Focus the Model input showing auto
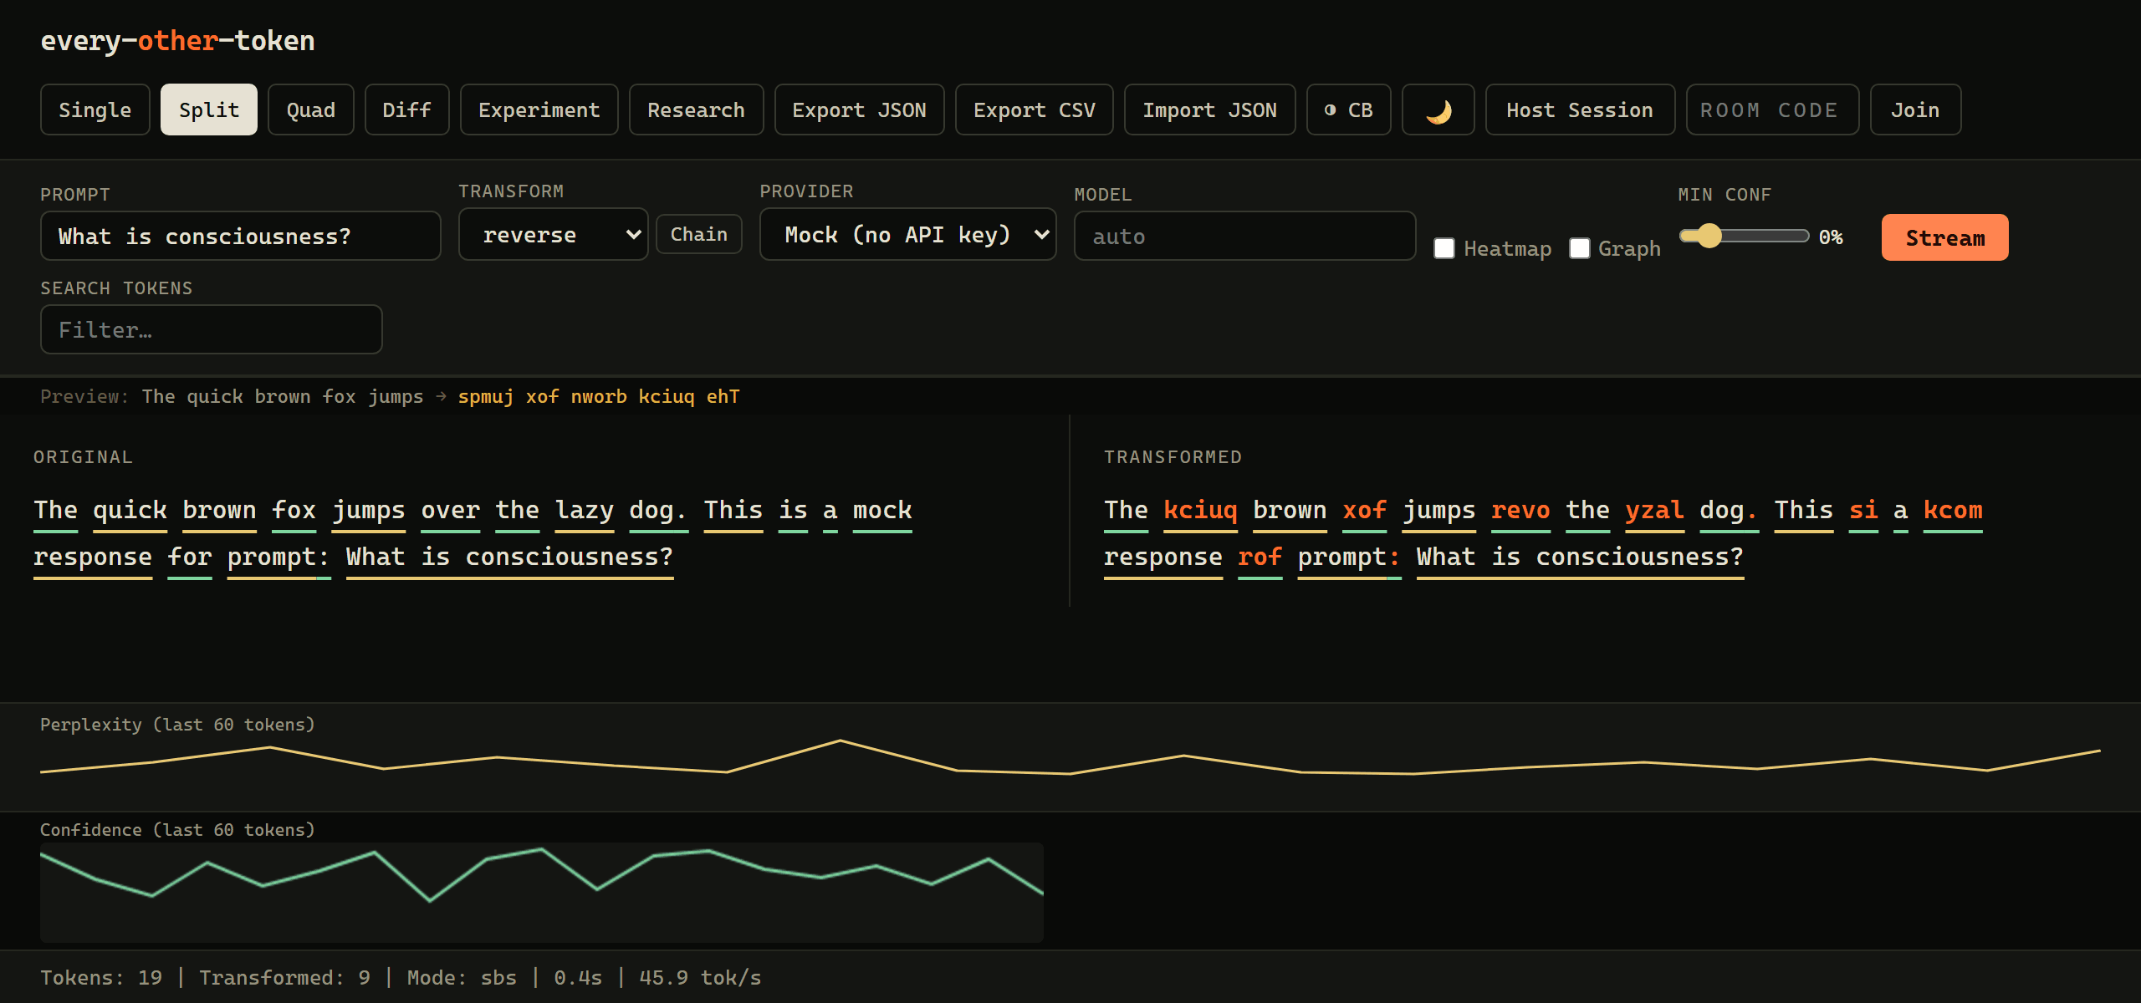Image resolution: width=2141 pixels, height=1003 pixels. point(1244,236)
